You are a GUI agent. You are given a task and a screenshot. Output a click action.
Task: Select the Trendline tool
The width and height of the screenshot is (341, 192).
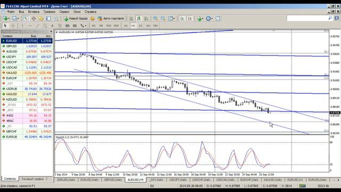37,26
